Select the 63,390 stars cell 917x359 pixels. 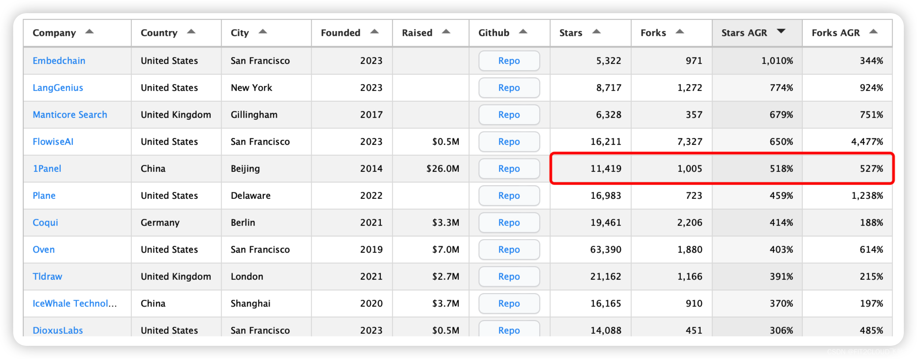(x=590, y=250)
